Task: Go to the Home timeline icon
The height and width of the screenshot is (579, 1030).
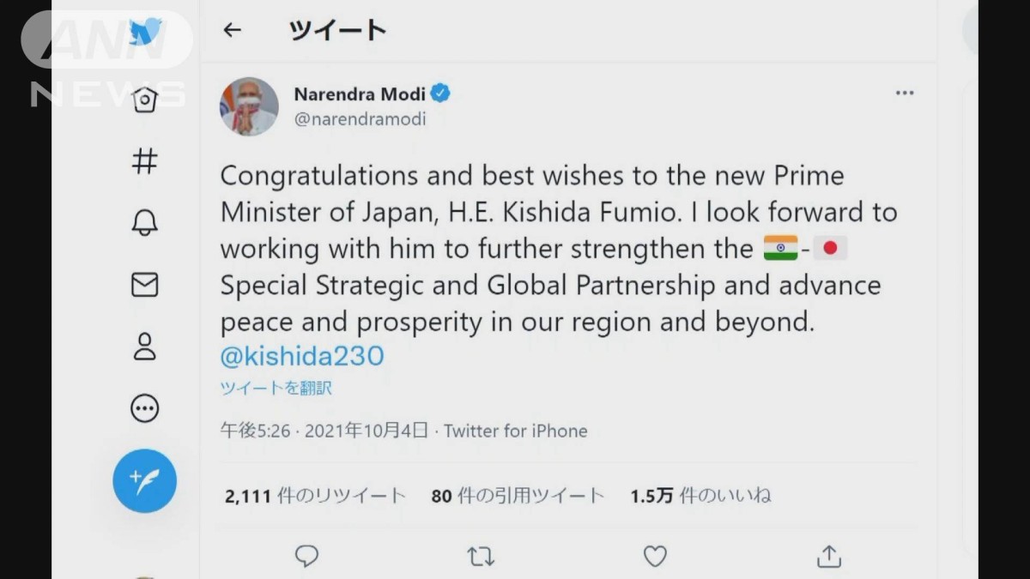Action: coord(145,100)
